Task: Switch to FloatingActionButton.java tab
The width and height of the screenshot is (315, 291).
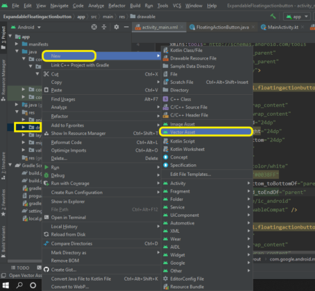Action: 222,27
